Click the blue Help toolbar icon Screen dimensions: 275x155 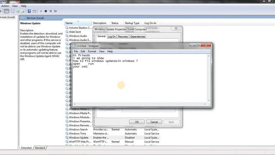point(29,11)
